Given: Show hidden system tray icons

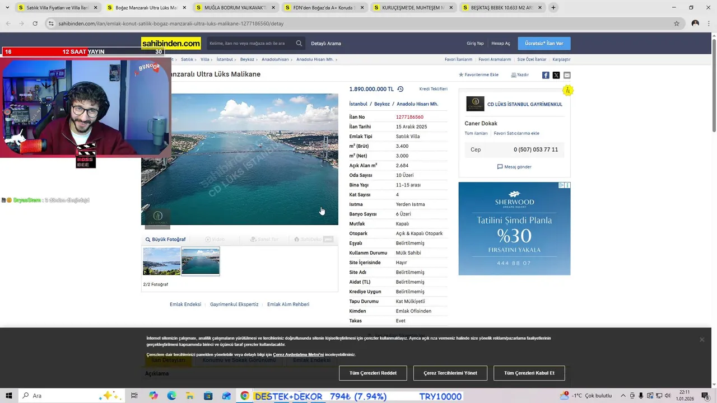Looking at the screenshot, I should 623,396.
